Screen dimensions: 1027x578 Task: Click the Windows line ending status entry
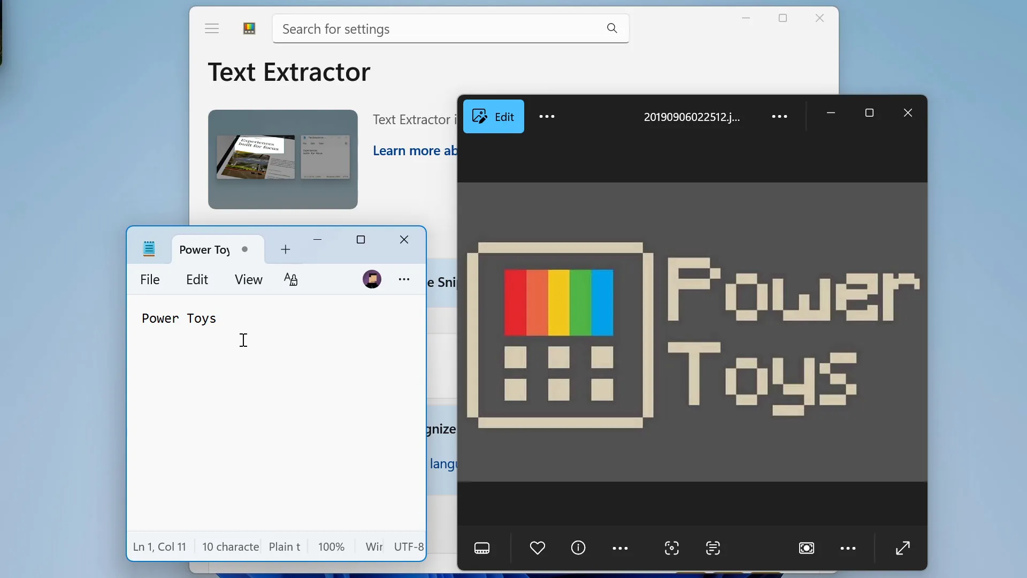(374, 547)
